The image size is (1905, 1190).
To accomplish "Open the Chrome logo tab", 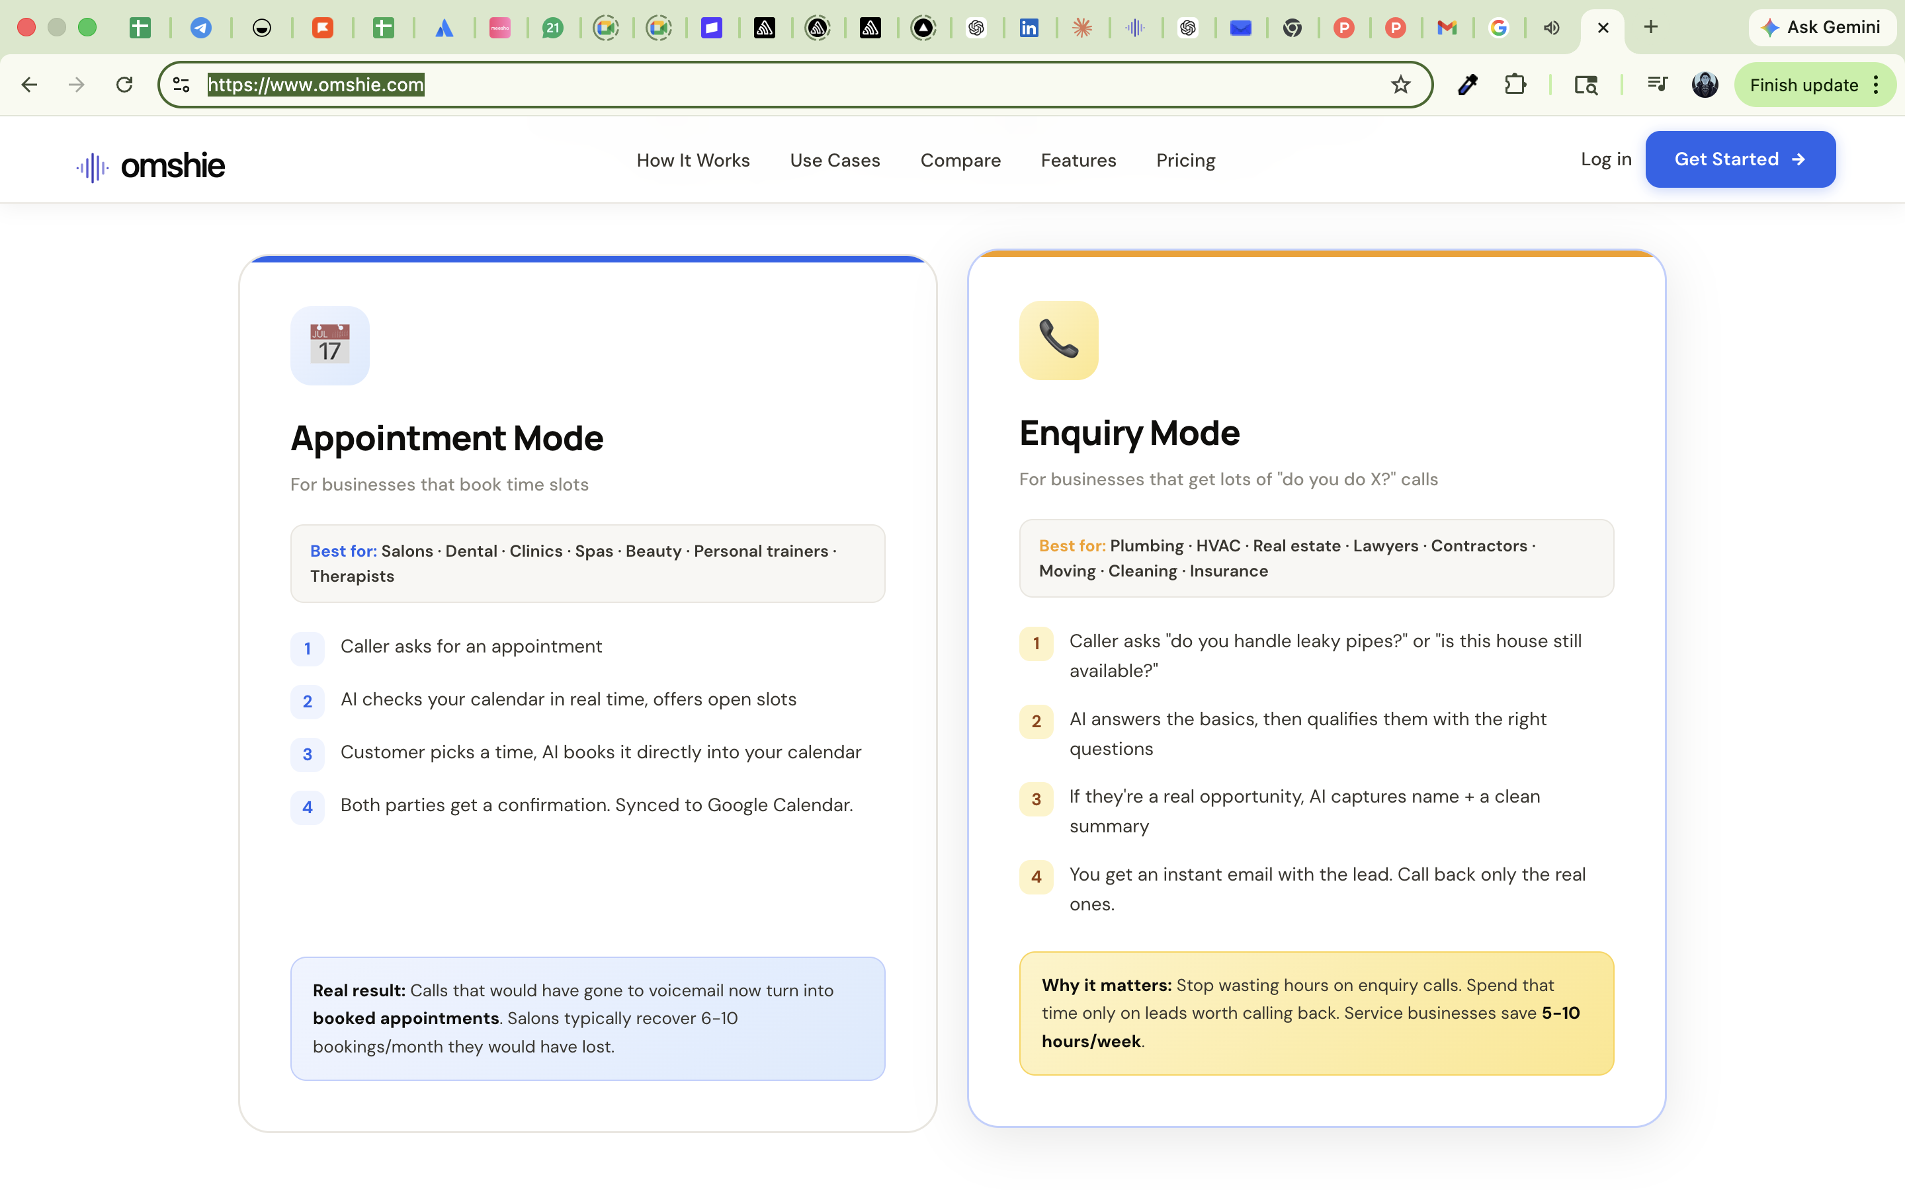I will pyautogui.click(x=1292, y=28).
